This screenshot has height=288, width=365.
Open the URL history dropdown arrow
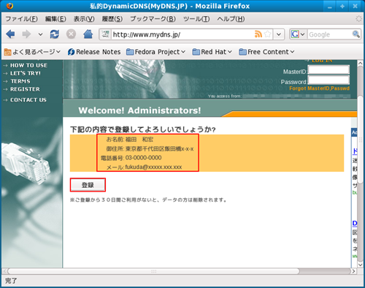(x=279, y=34)
